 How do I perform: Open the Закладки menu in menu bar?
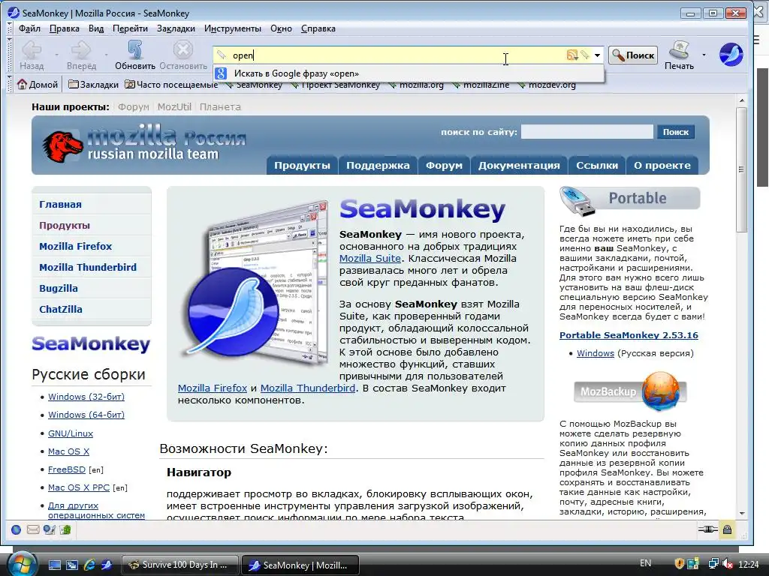[x=176, y=28]
